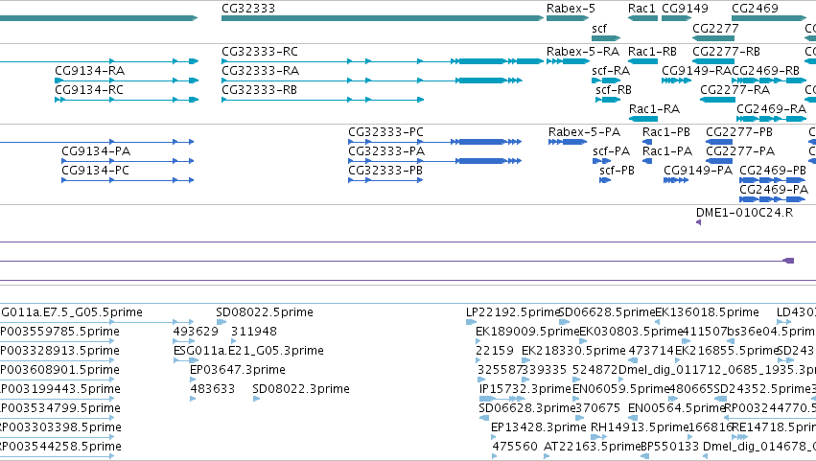Image resolution: width=816 pixels, height=461 pixels.
Task: Select the CG2277-RA transcript label
Action: [x=734, y=90]
